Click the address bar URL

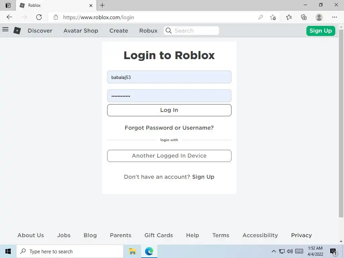[98, 17]
